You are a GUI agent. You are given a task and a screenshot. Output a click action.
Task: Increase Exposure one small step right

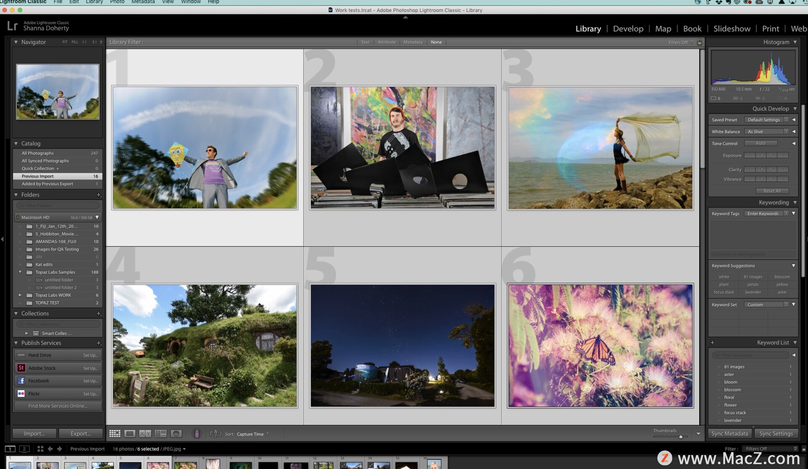point(772,155)
